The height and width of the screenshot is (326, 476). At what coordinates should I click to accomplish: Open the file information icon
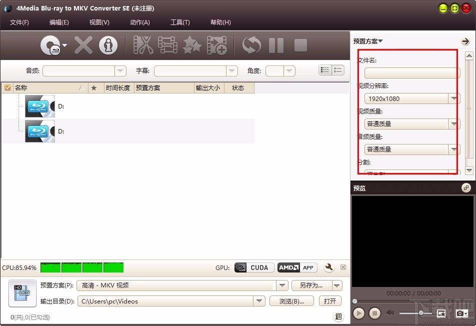click(x=108, y=45)
